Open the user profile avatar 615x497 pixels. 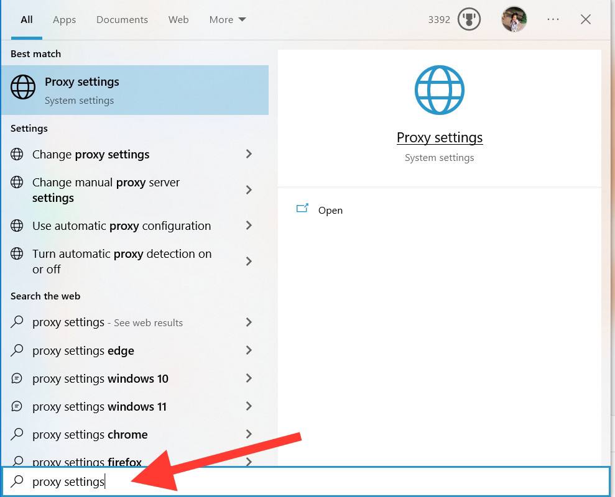[514, 19]
